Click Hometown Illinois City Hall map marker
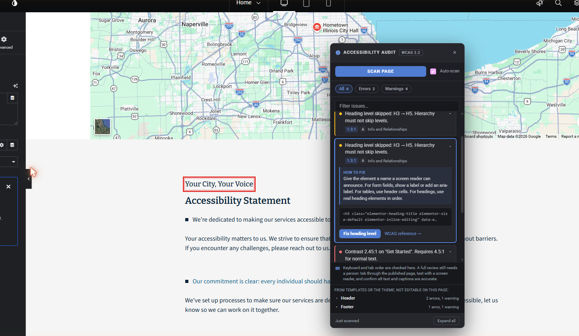Viewport: 579px width, 336px height. coord(317,27)
